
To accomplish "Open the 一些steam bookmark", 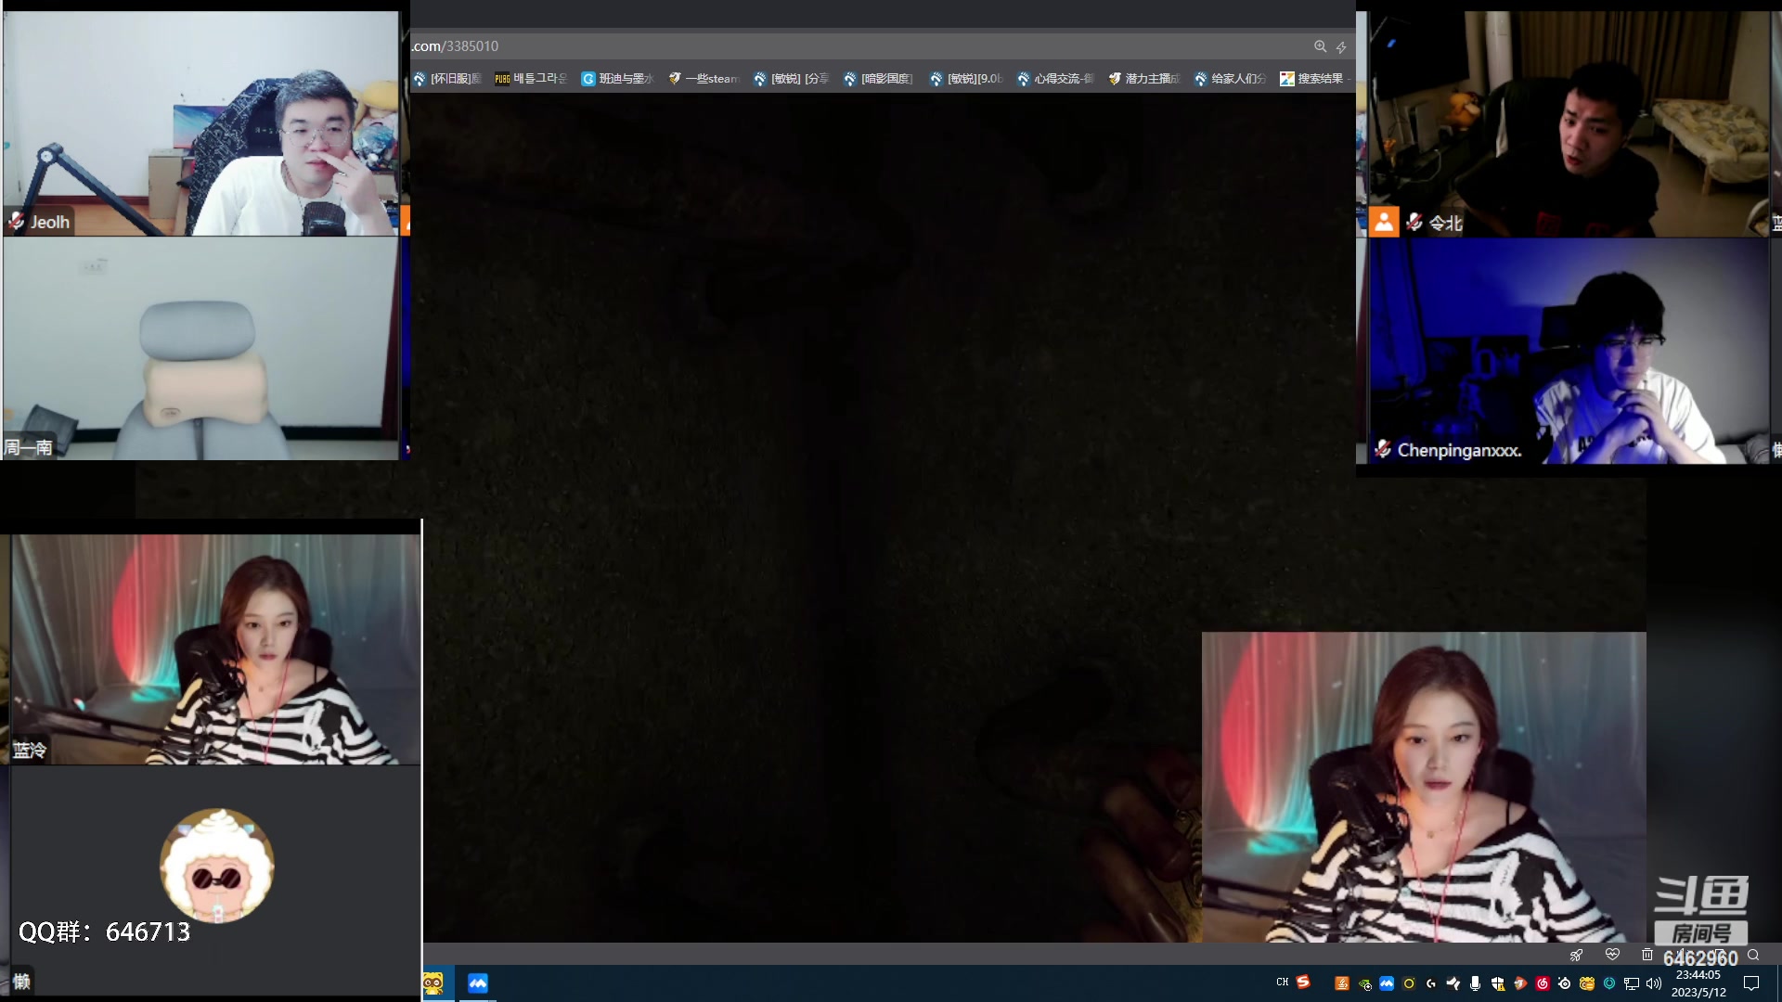I will pos(703,79).
